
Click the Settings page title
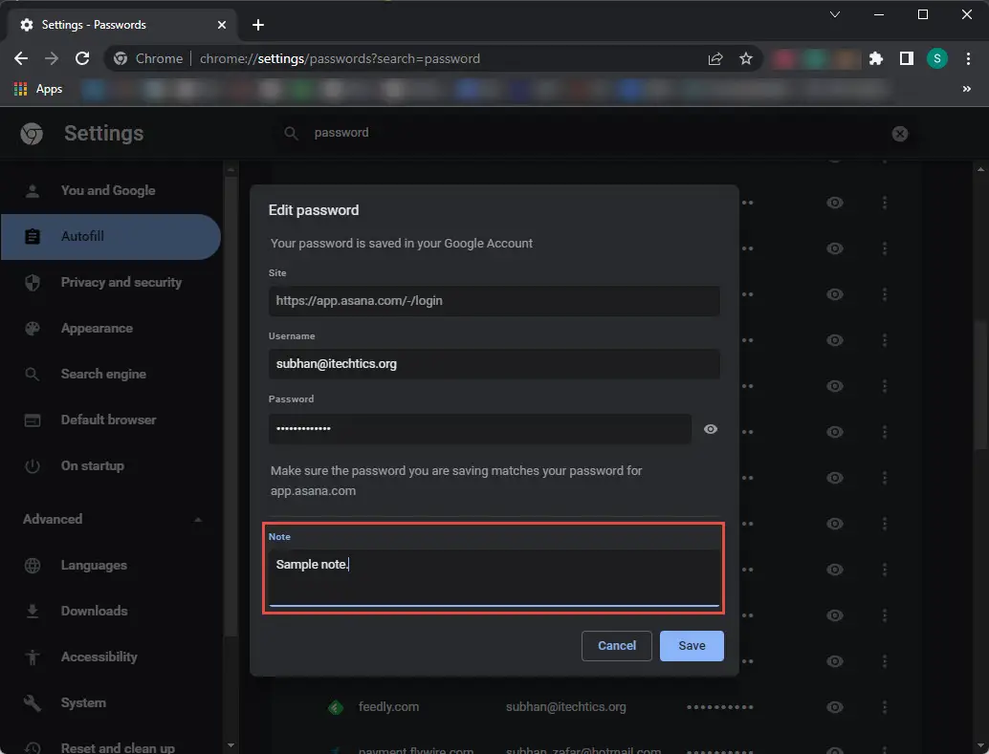(104, 133)
